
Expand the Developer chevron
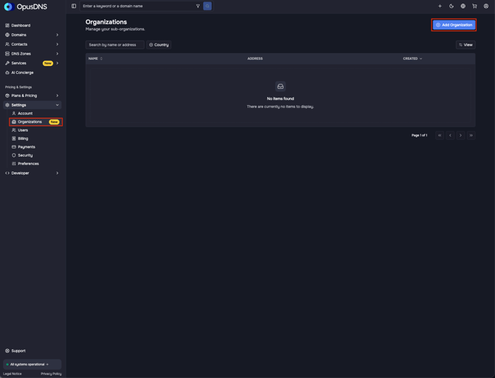(58, 173)
